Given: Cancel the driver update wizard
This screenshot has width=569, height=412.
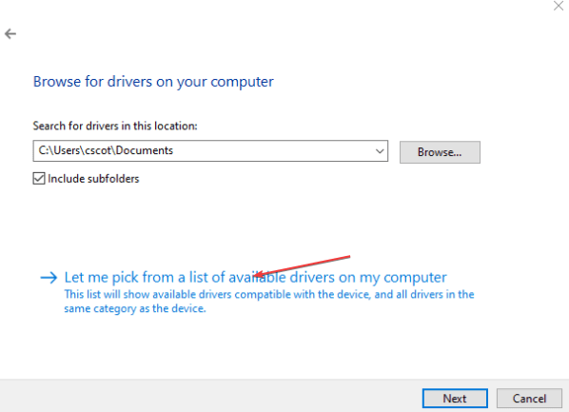Looking at the screenshot, I should [x=529, y=399].
